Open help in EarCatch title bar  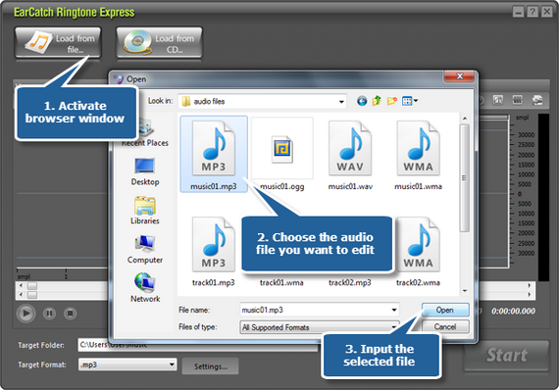[533, 12]
